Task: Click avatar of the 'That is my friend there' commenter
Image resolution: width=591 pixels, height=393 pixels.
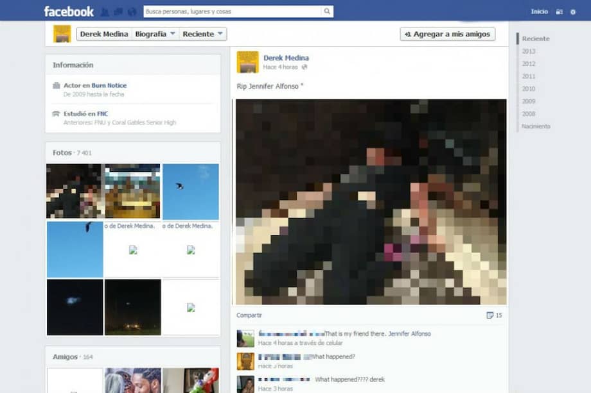Action: (x=245, y=339)
